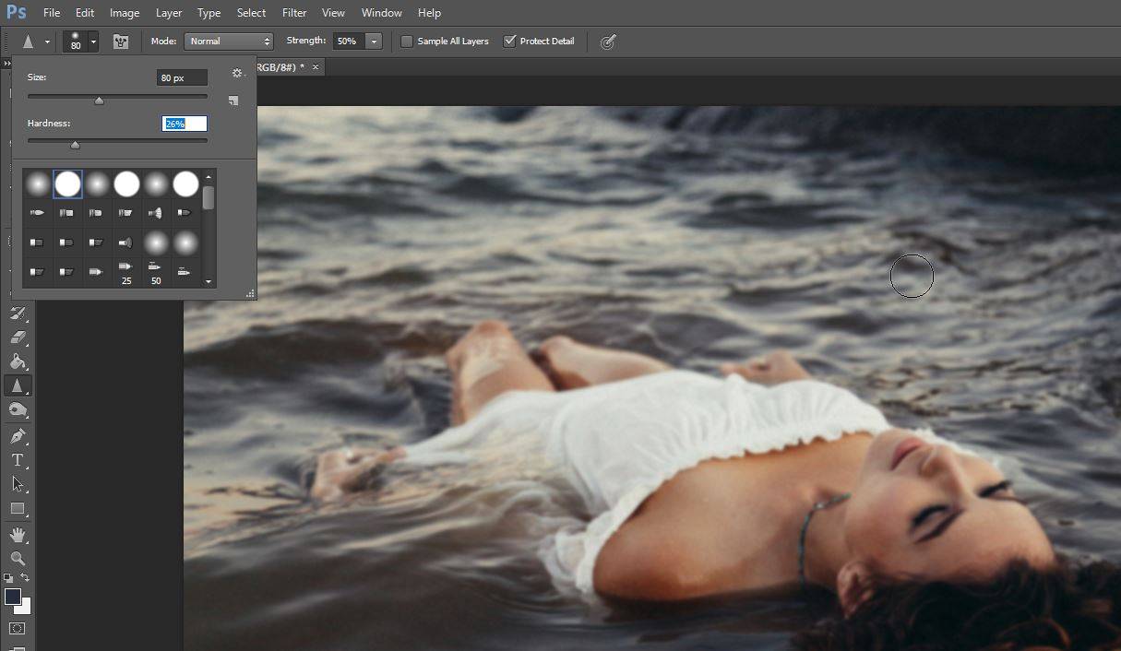1121x651 pixels.
Task: Click the brush preset gear settings icon
Action: tap(236, 74)
